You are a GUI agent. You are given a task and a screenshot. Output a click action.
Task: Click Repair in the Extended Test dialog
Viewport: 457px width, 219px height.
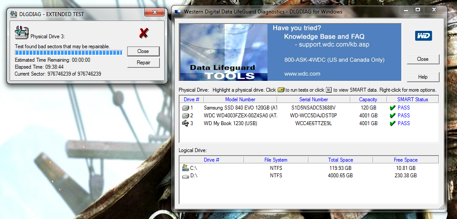click(x=143, y=63)
